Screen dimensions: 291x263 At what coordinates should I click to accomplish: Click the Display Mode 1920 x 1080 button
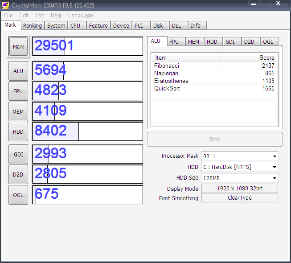240,189
